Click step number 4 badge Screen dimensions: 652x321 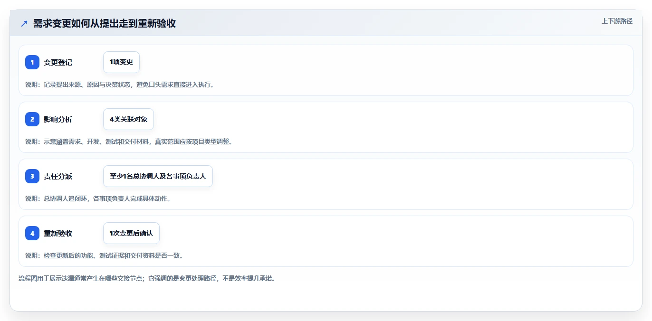32,233
